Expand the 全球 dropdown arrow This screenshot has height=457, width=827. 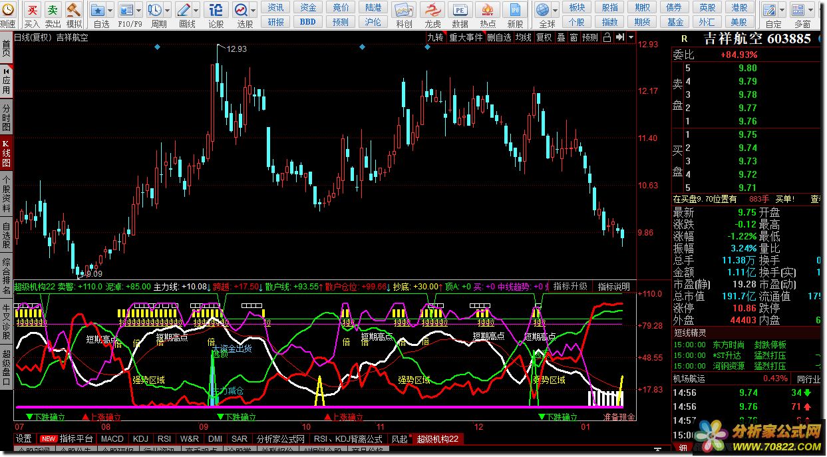click(556, 10)
